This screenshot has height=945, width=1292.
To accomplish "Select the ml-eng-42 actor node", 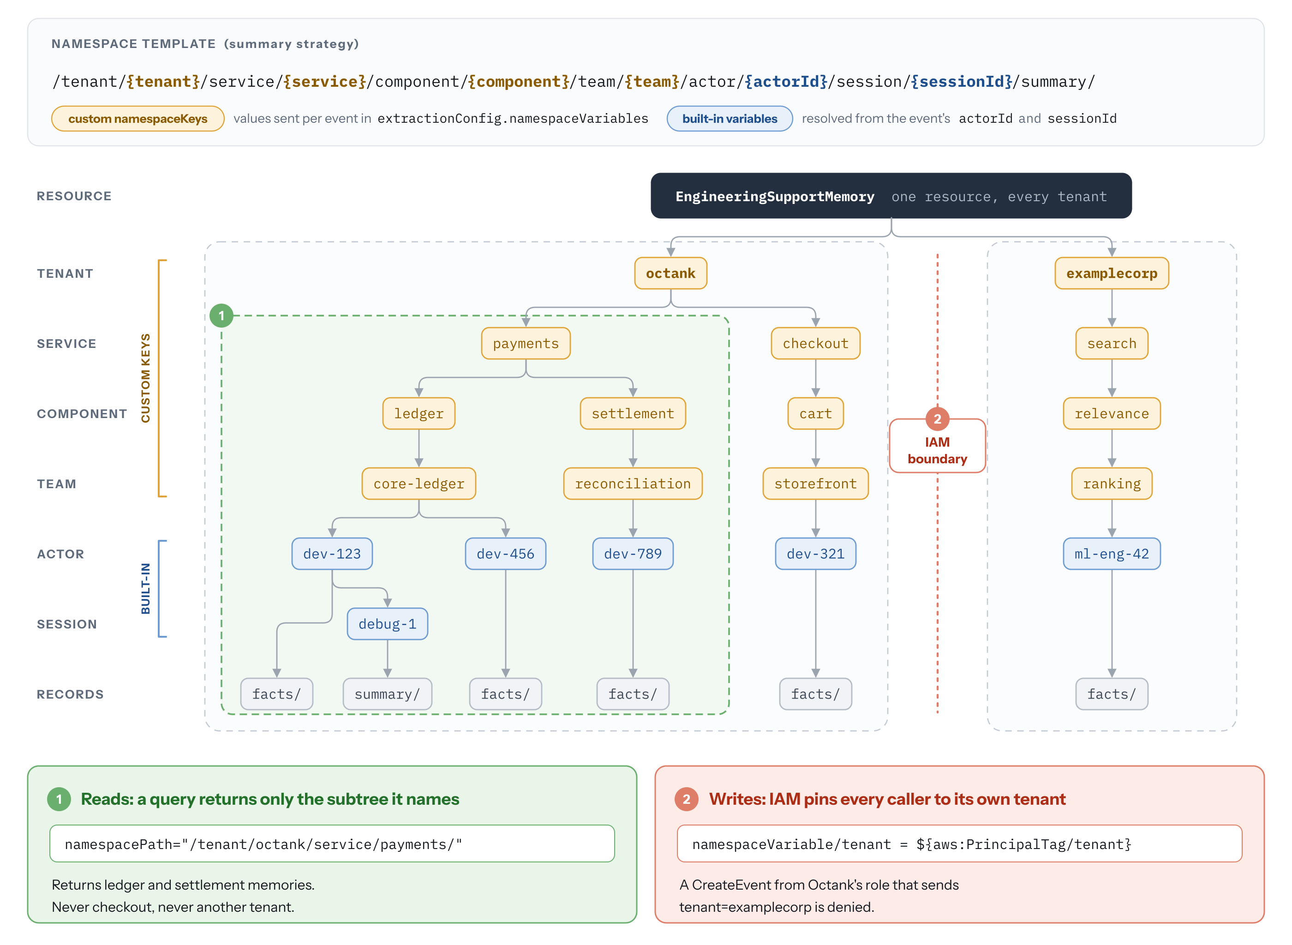I will click(1111, 554).
